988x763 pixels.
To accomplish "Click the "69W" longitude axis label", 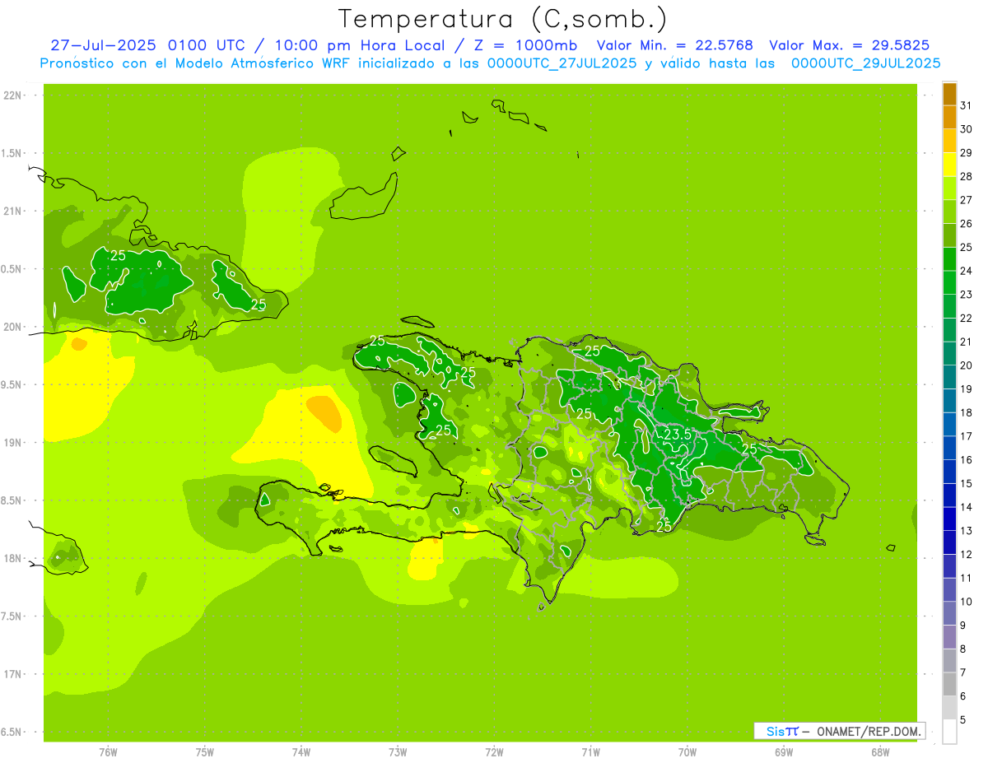I will coord(784,752).
